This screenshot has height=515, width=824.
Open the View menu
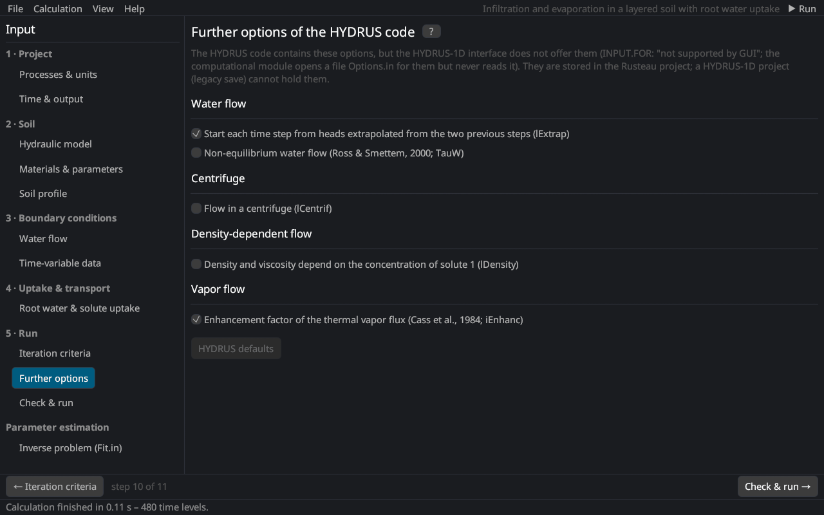[103, 8]
